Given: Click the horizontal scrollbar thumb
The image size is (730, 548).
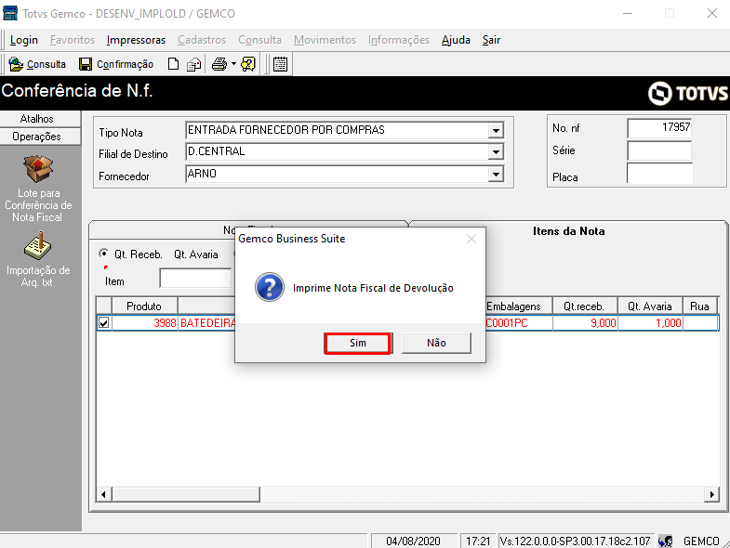Looking at the screenshot, I should 185,494.
